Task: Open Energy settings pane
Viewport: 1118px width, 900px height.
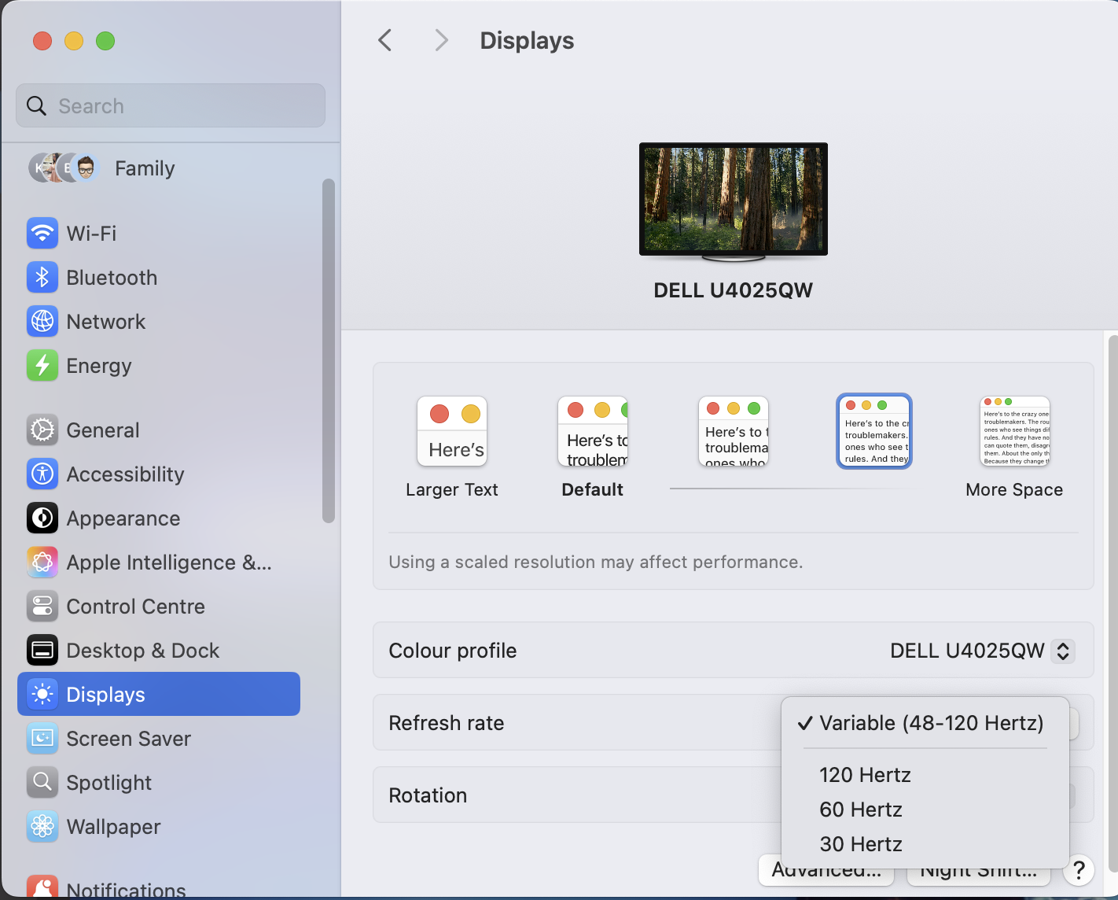Action: coord(159,365)
